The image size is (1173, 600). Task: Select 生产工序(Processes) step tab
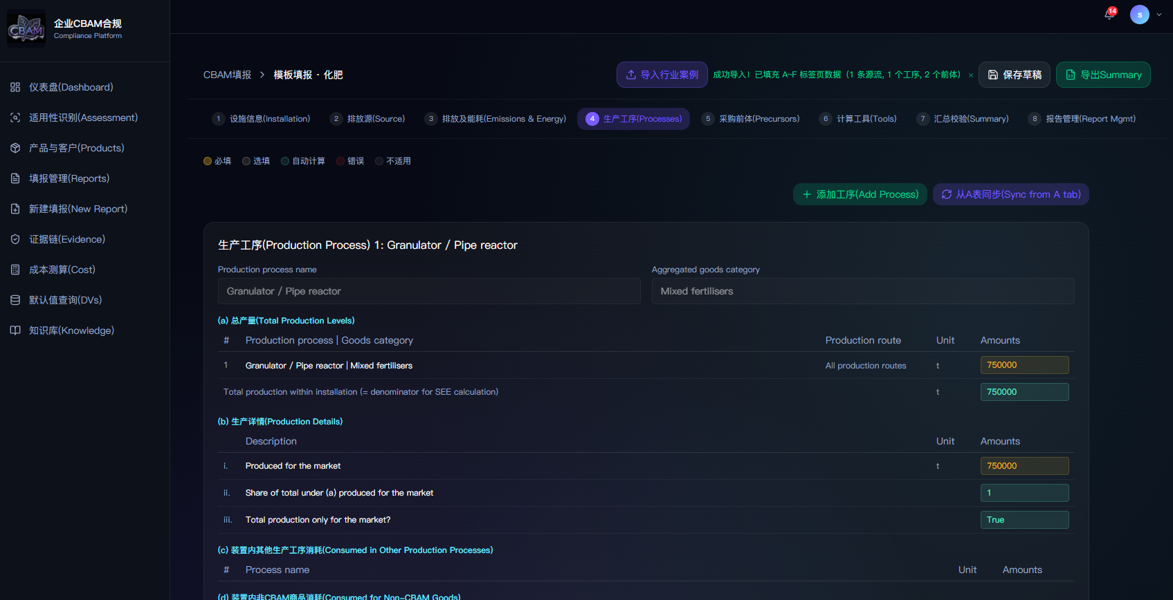[633, 119]
